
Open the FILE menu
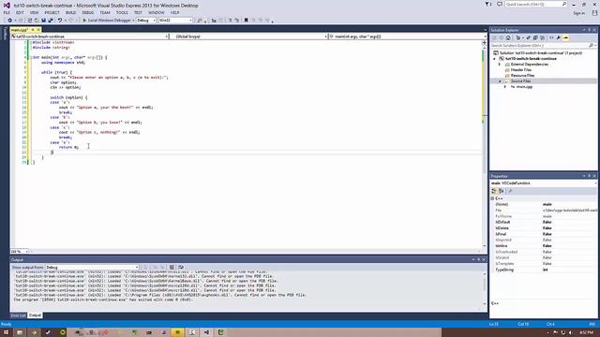point(7,12)
